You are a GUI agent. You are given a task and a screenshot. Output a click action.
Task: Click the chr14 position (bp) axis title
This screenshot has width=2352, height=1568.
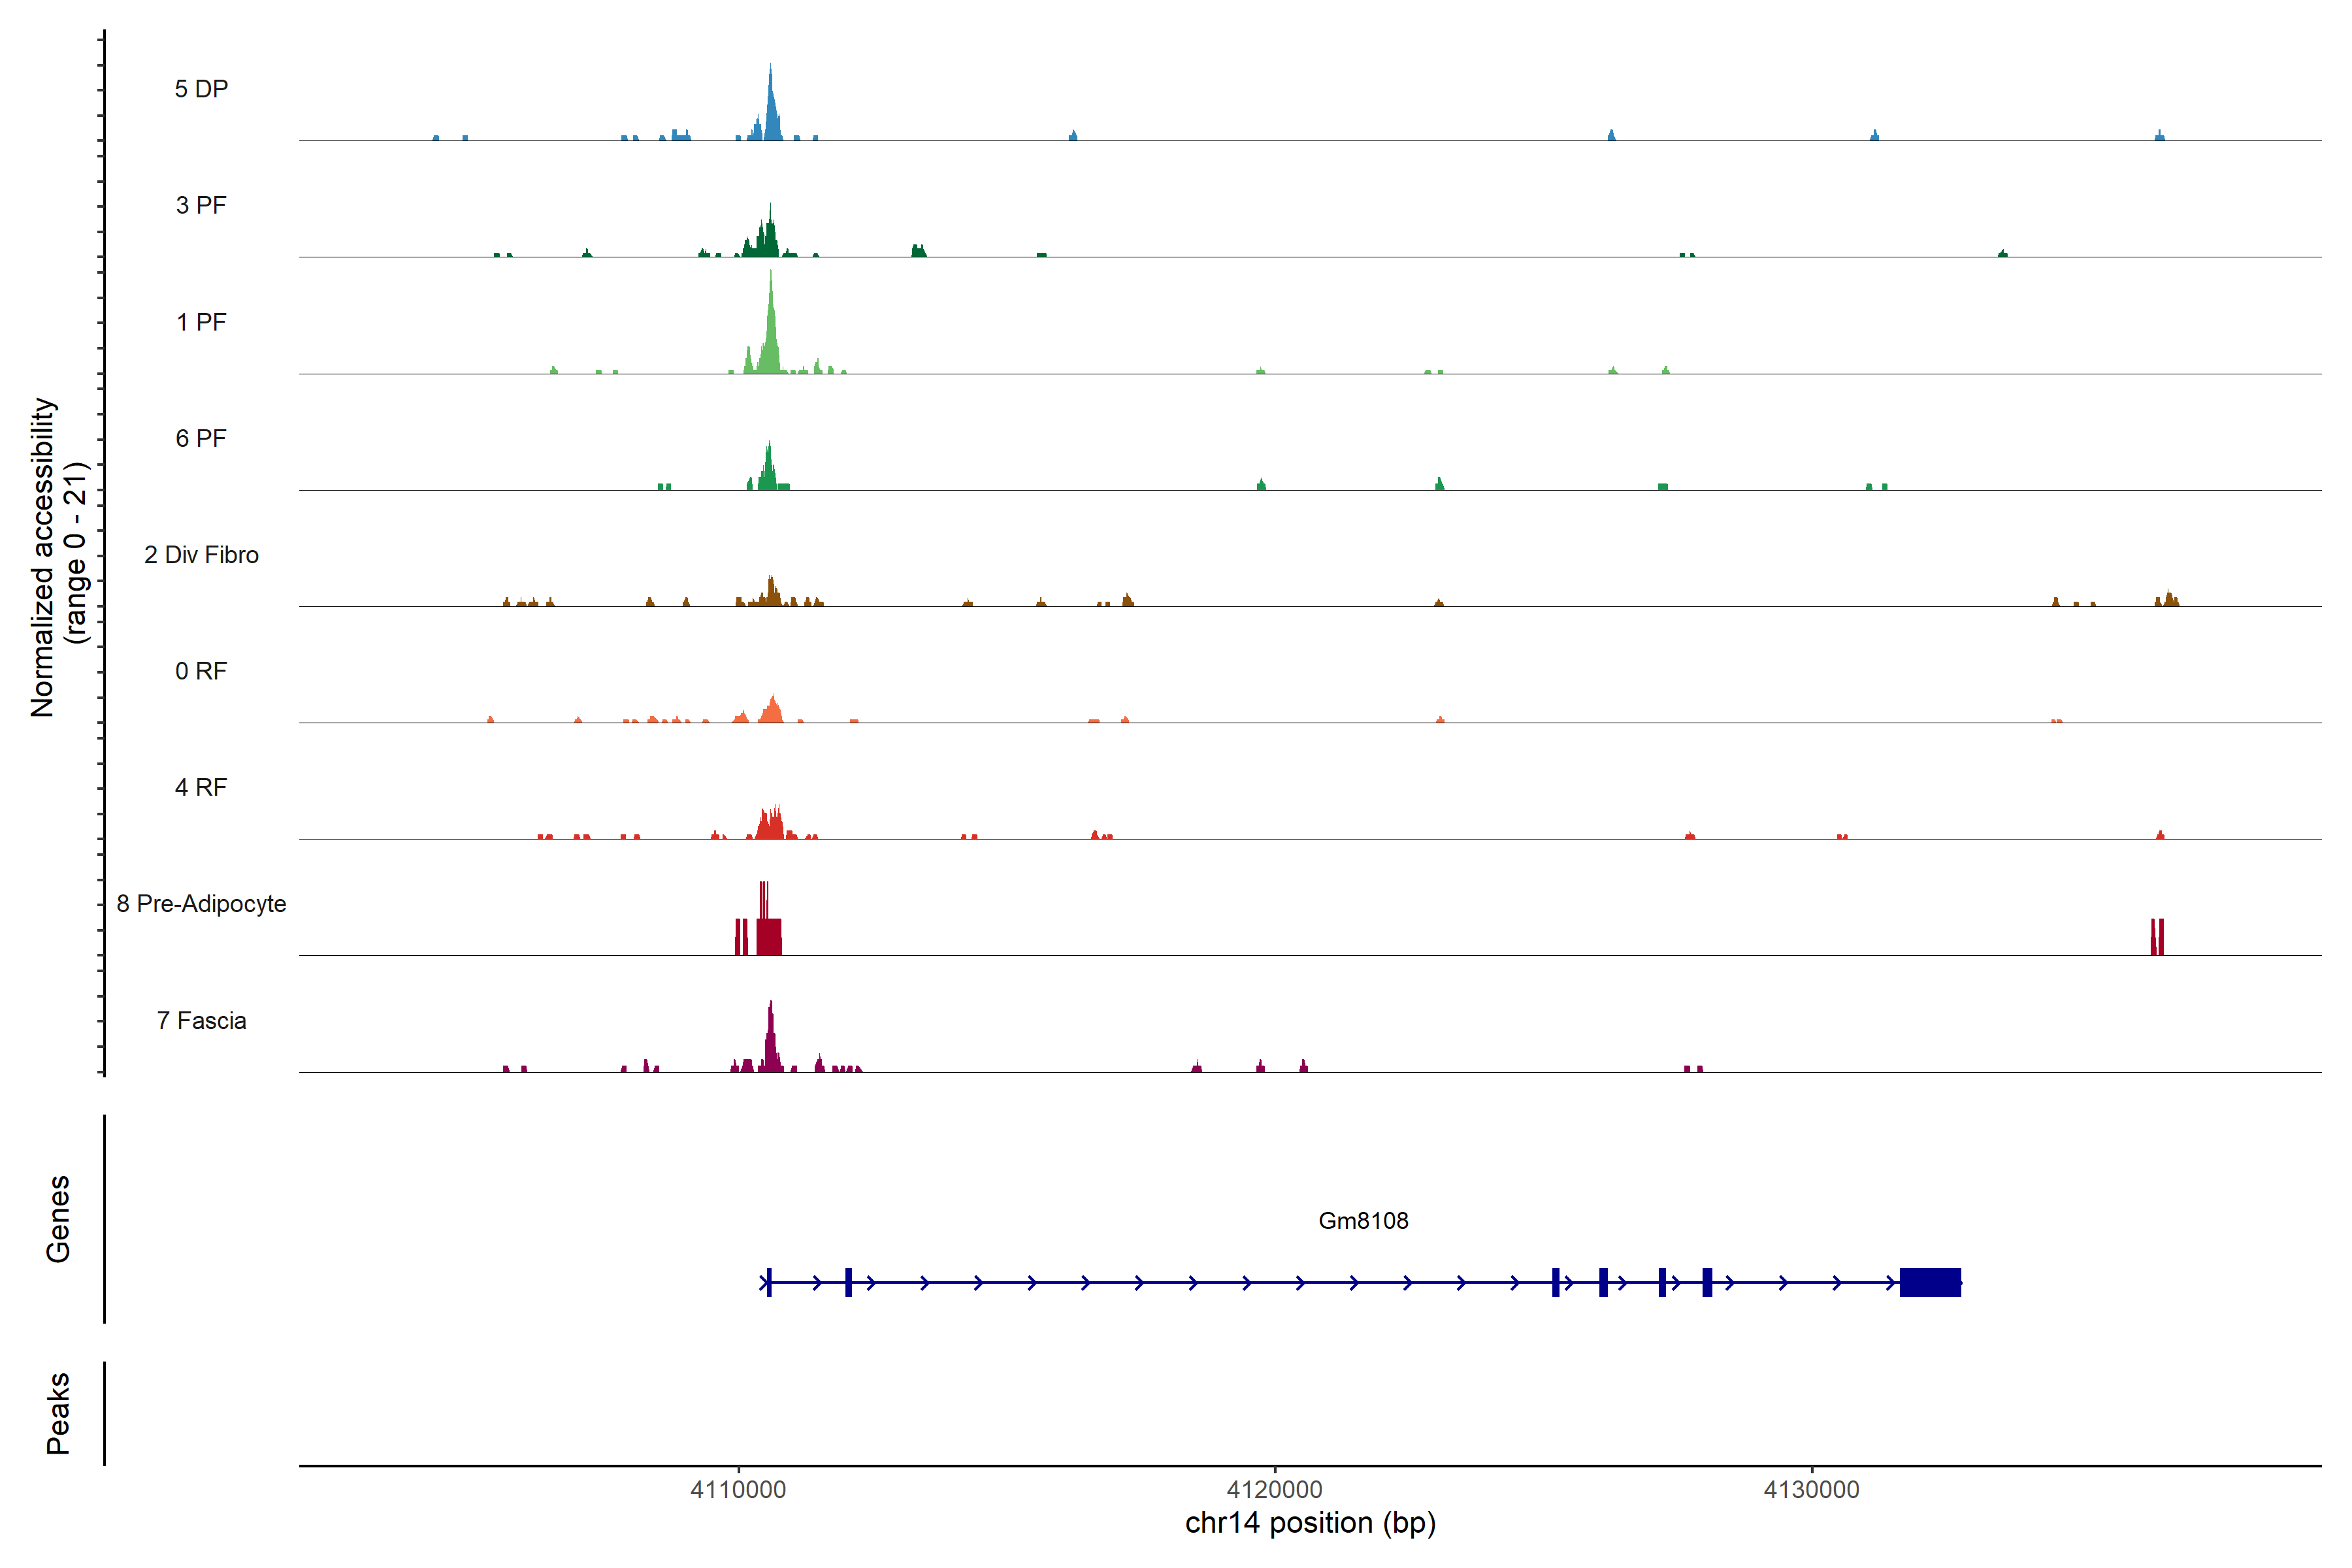pyautogui.click(x=1310, y=1523)
